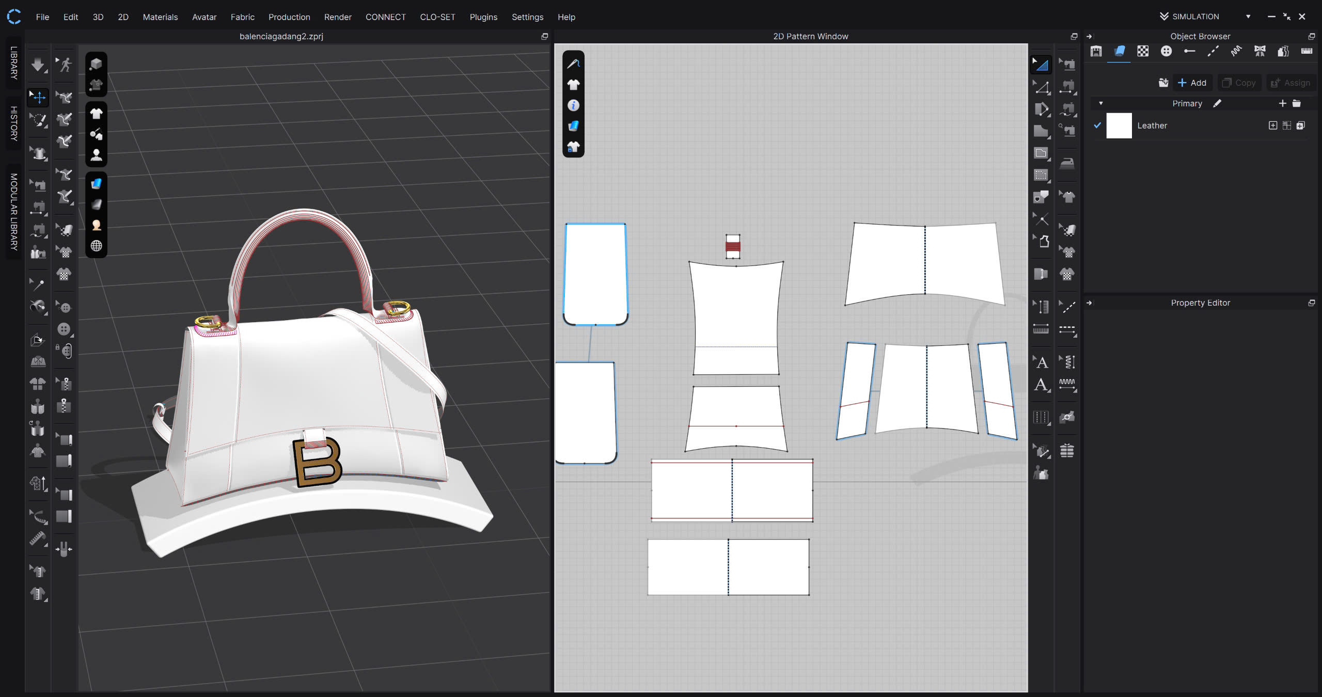This screenshot has width=1322, height=697.
Task: Click the info icon in 2D window
Action: point(573,105)
